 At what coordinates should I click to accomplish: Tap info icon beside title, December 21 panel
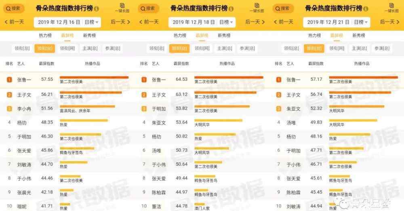pyautogui.click(x=366, y=9)
